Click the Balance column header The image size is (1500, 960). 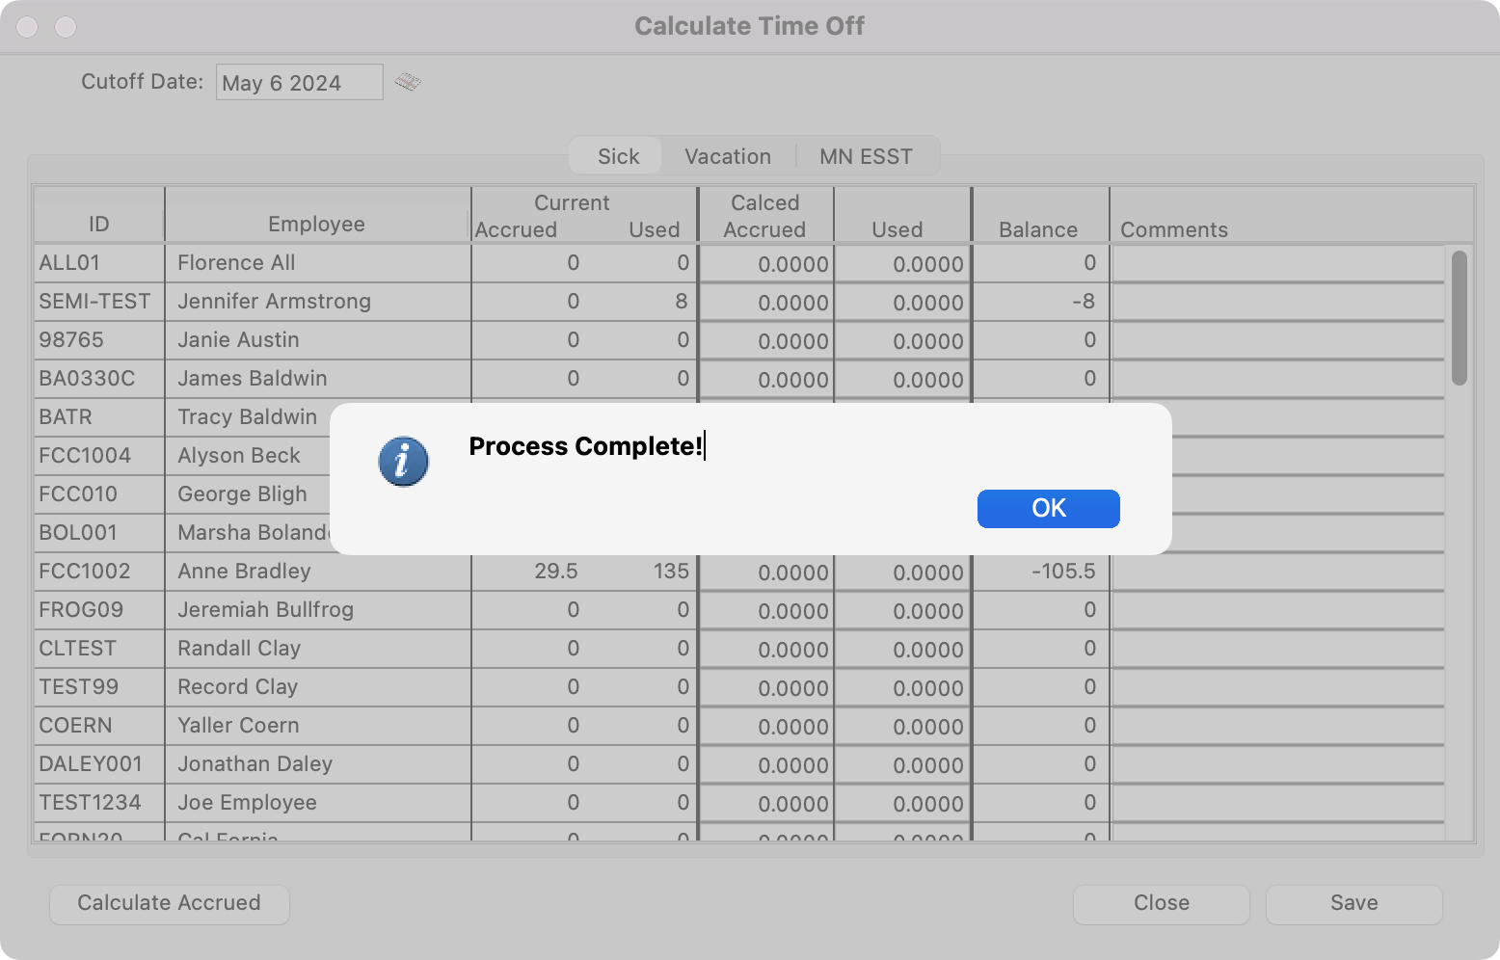1037,229
